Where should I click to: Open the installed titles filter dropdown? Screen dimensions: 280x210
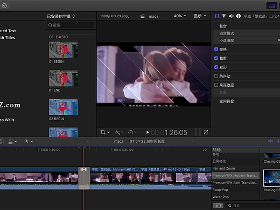[x=61, y=16]
